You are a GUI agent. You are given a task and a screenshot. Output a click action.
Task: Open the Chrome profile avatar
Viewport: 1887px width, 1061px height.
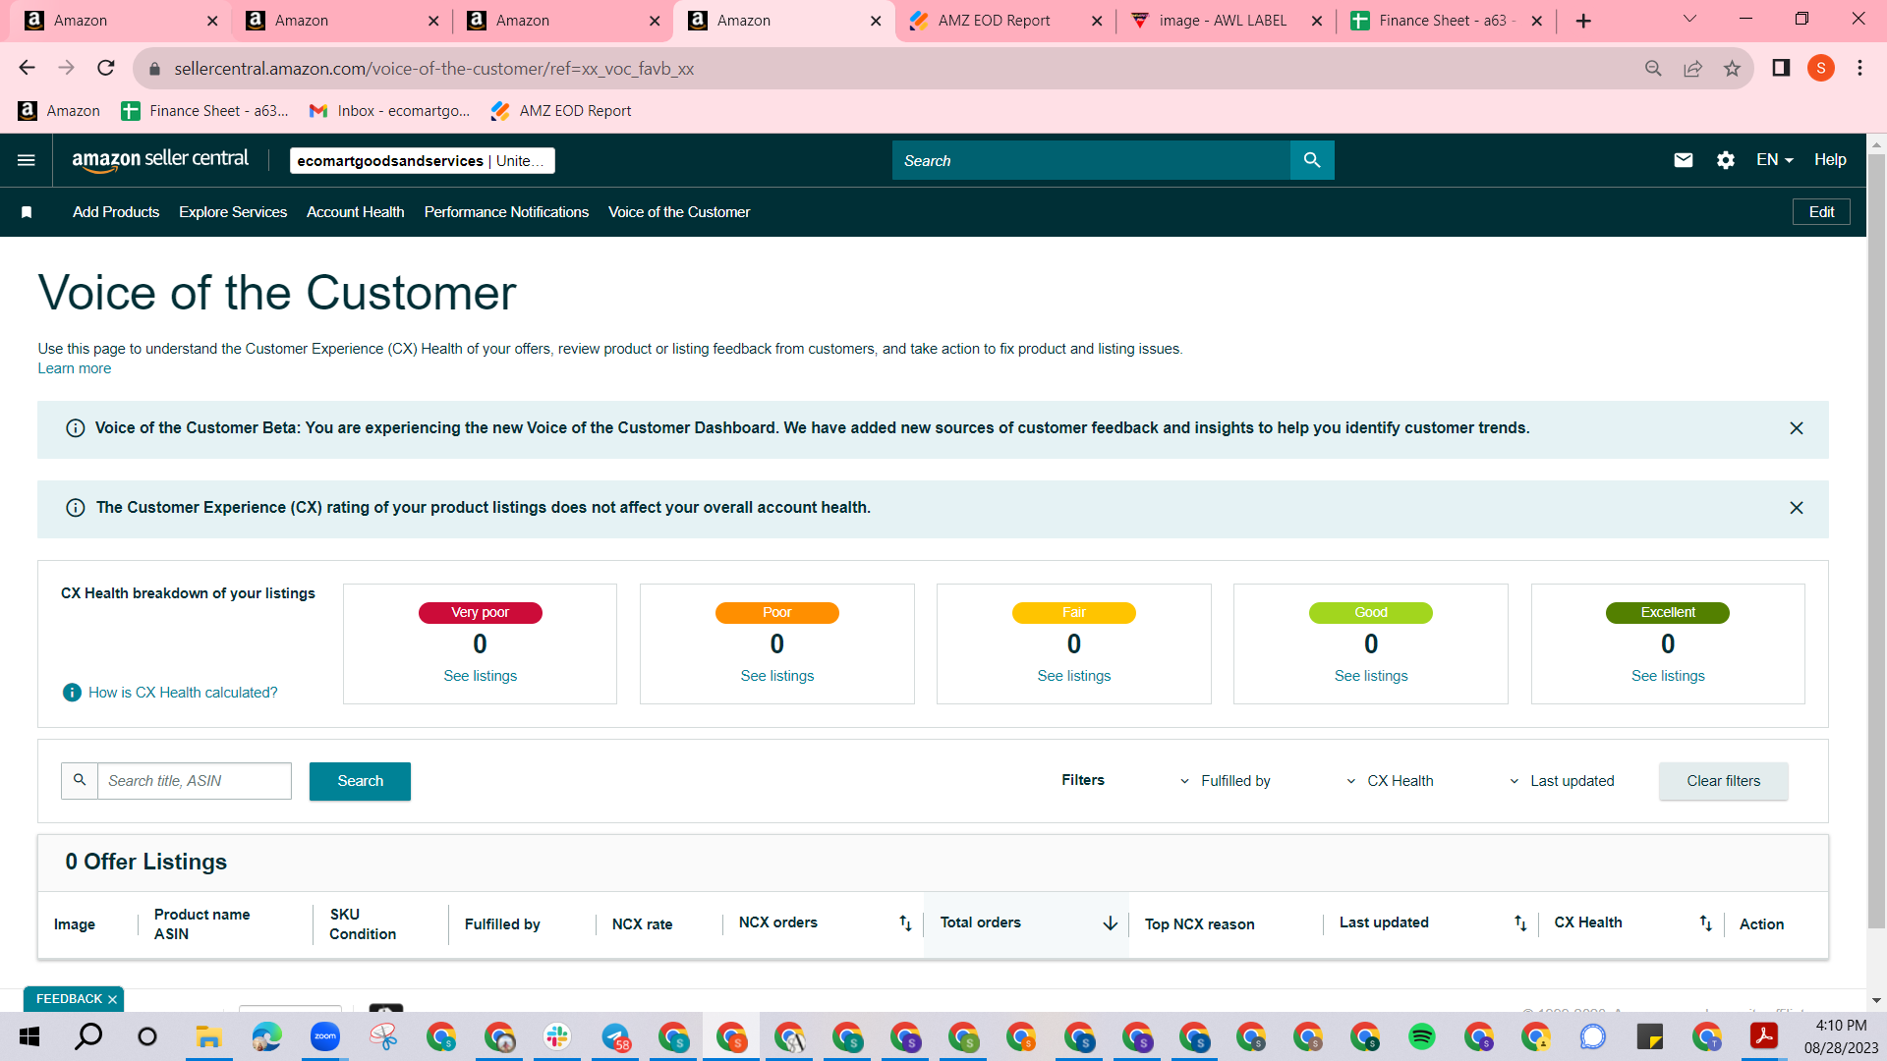tap(1821, 68)
